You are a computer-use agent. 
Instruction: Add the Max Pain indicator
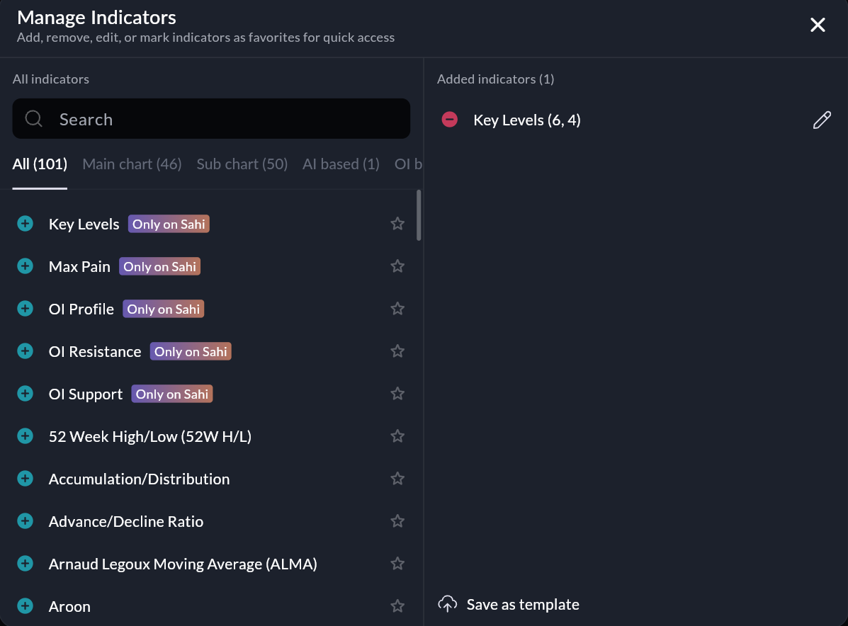[x=25, y=266]
